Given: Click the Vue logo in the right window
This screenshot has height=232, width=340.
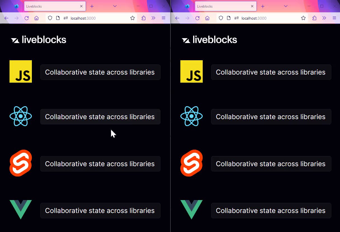Looking at the screenshot, I should coord(192,210).
